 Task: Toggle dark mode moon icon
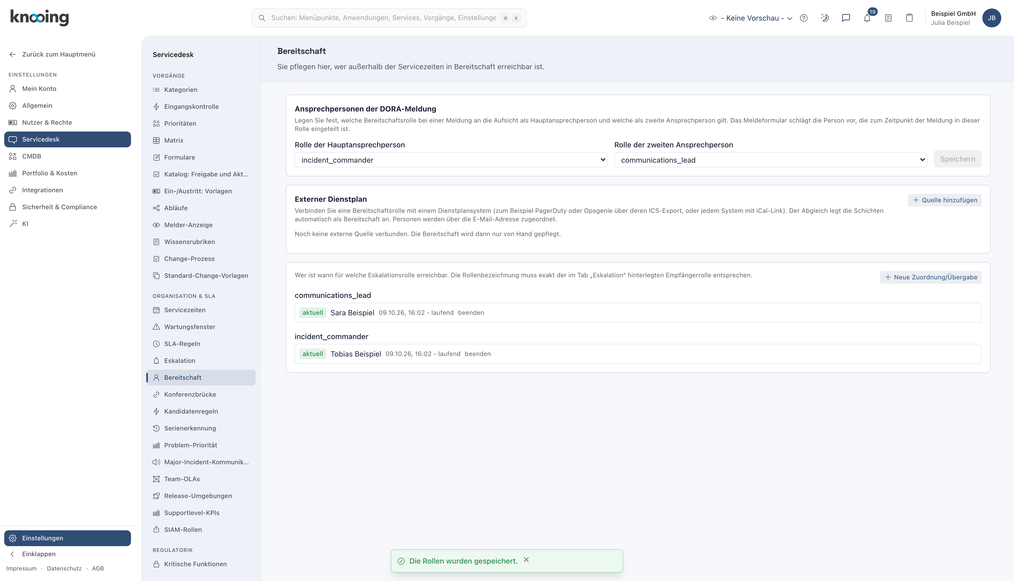click(x=824, y=18)
